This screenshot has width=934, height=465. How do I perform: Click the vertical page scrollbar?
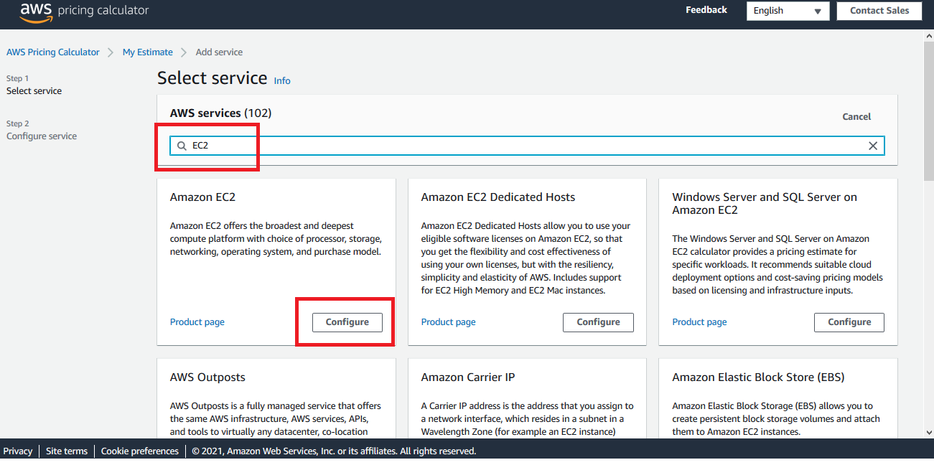928,111
